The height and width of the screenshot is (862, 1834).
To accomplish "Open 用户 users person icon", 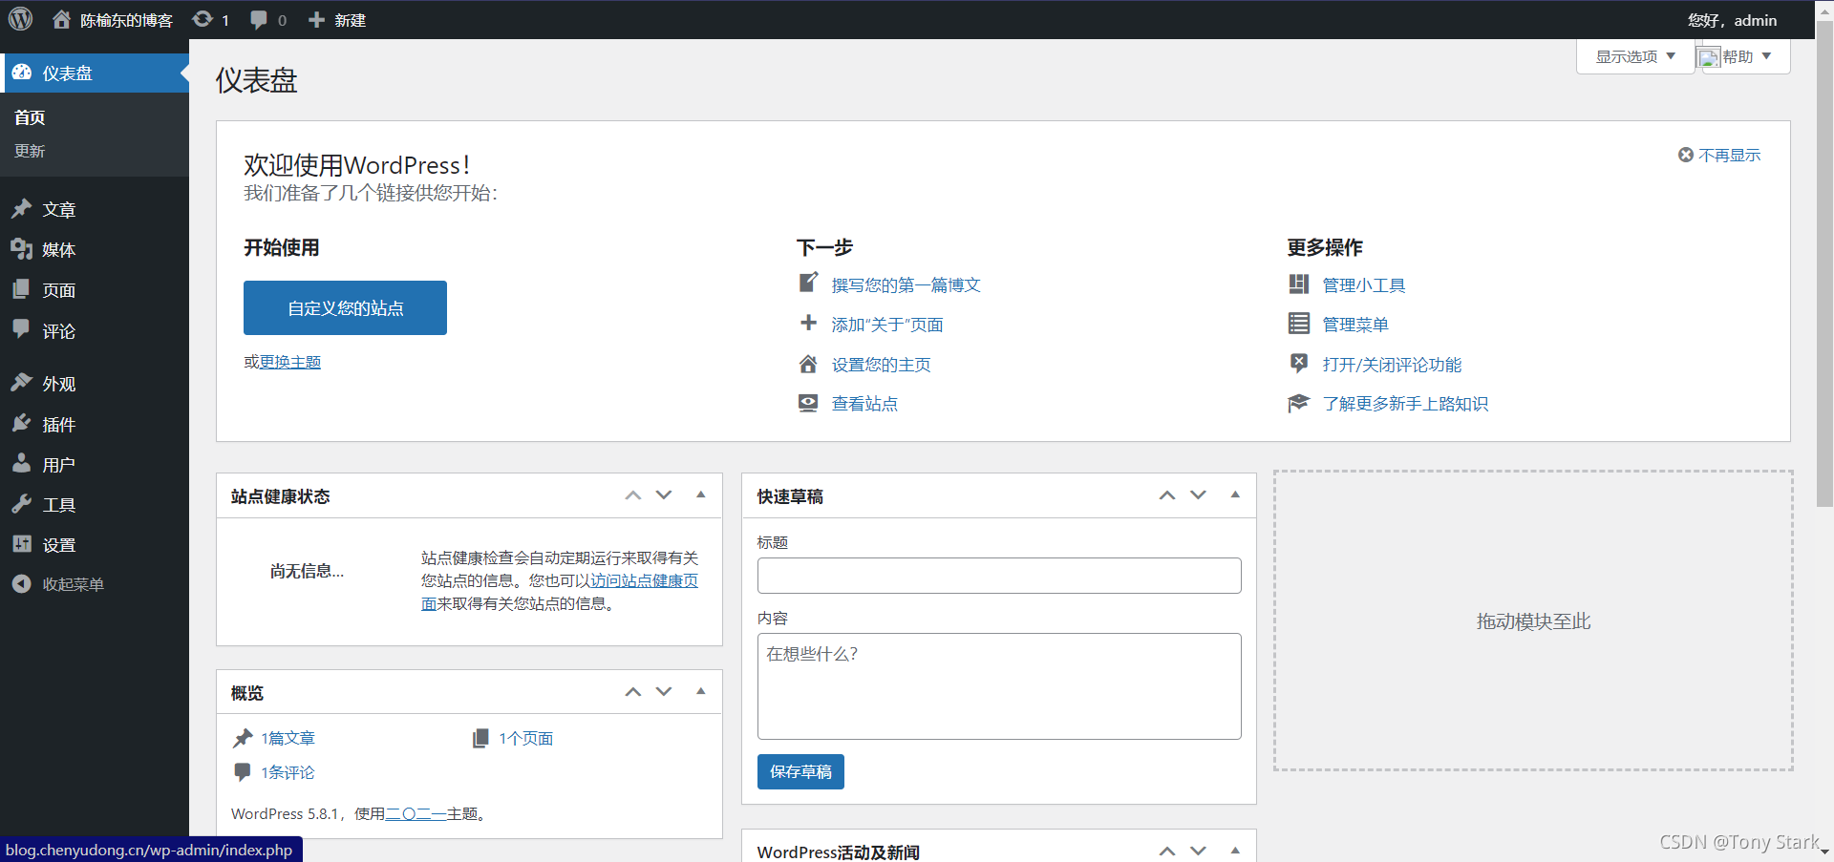I will (22, 463).
